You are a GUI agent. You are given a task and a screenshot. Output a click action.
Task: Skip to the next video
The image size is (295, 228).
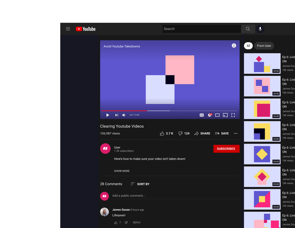point(116,115)
